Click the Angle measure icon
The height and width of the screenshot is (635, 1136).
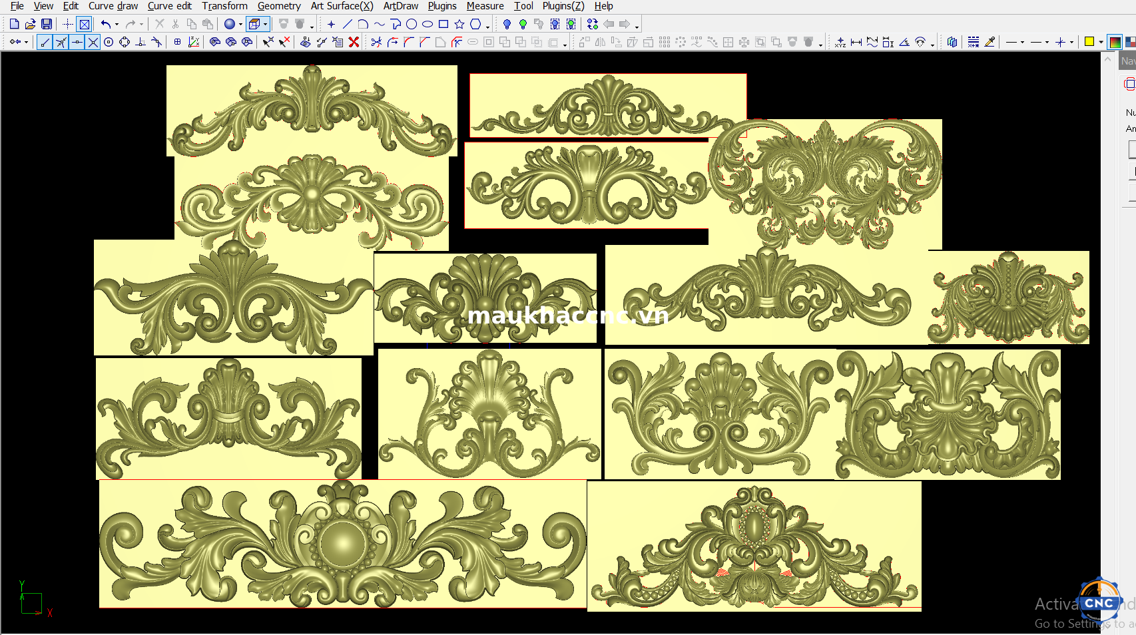(x=904, y=42)
